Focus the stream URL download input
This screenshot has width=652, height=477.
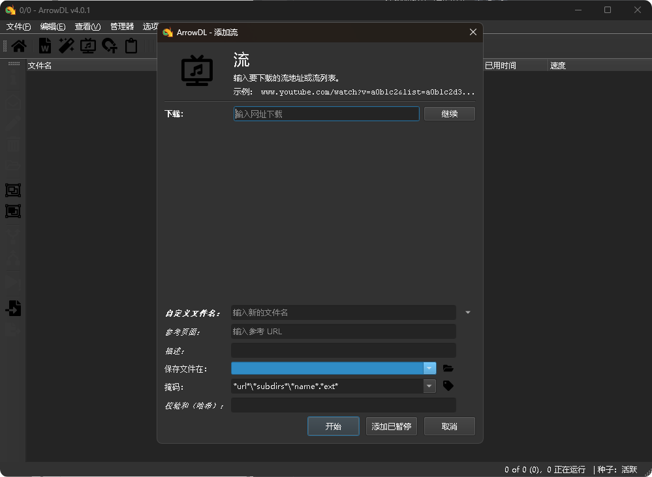pos(326,114)
